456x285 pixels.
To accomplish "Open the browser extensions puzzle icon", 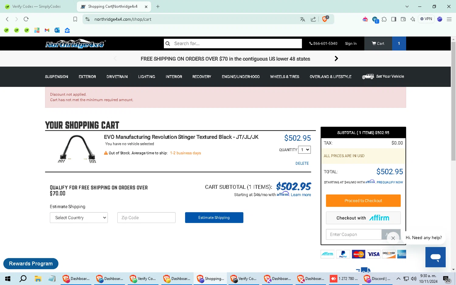I will pyautogui.click(x=384, y=19).
